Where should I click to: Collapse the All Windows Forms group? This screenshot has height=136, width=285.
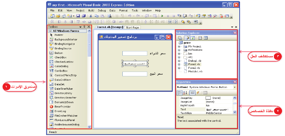50,31
